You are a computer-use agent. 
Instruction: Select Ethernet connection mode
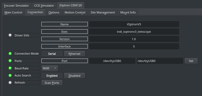click(74, 54)
